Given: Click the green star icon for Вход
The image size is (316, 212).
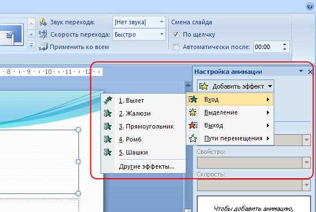Looking at the screenshot, I should pos(192,99).
